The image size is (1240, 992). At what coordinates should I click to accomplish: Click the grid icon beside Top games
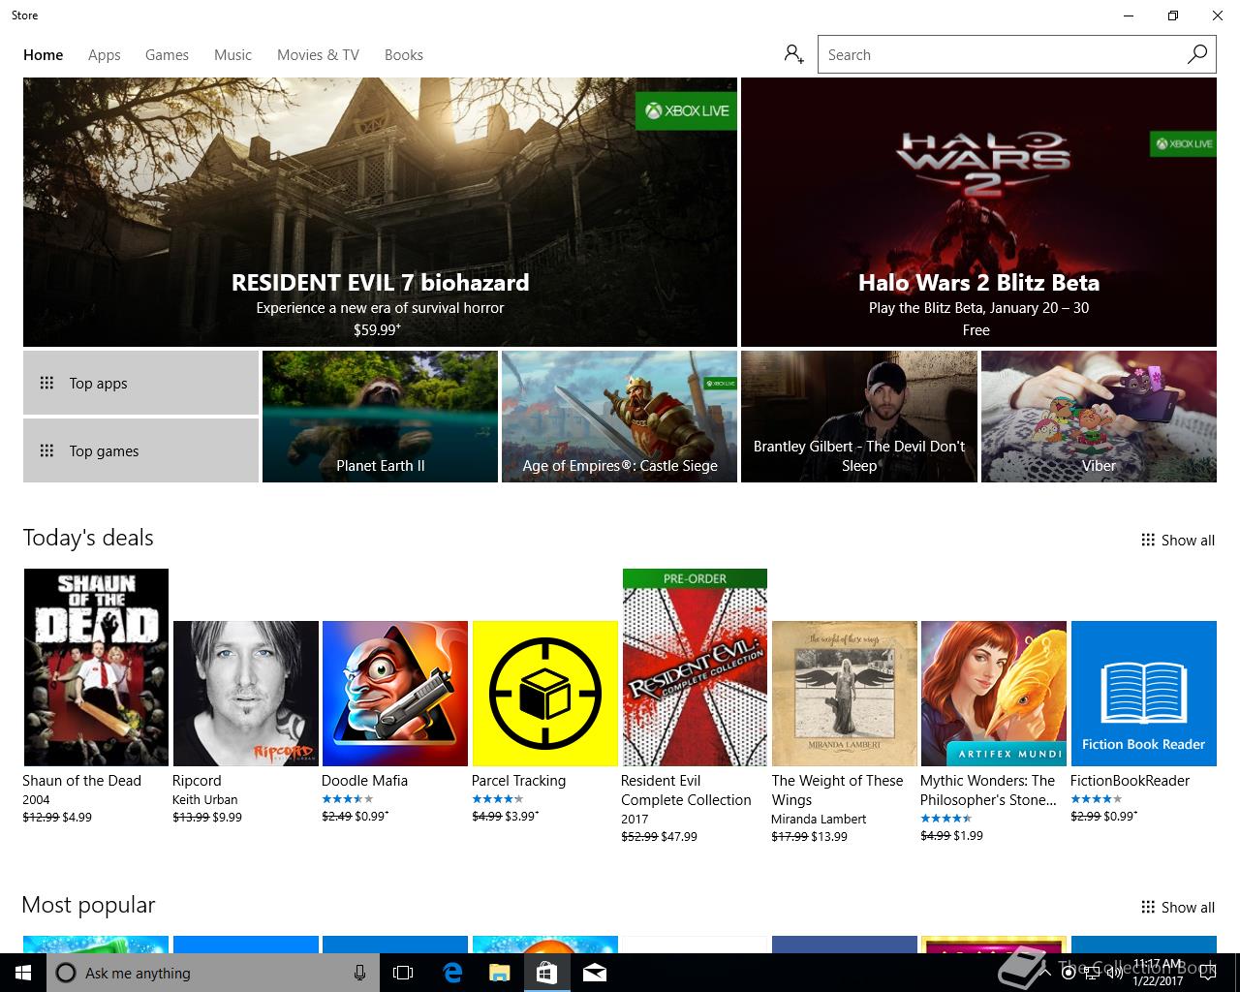pos(46,450)
